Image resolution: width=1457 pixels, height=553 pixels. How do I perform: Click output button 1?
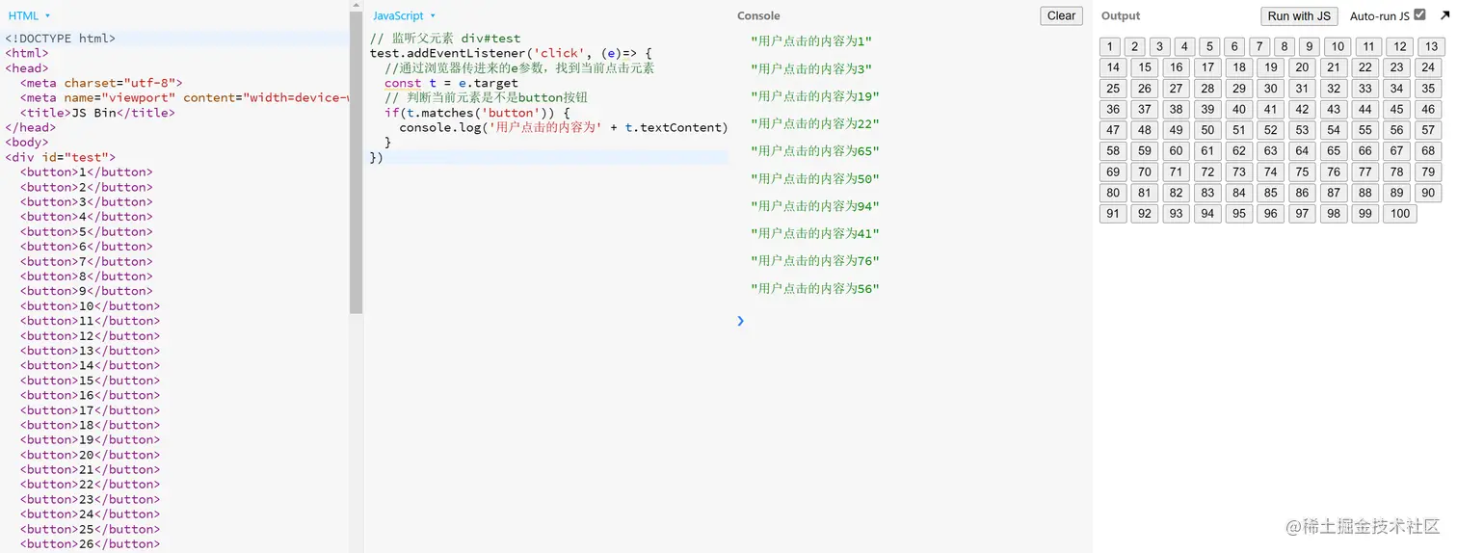pos(1110,46)
